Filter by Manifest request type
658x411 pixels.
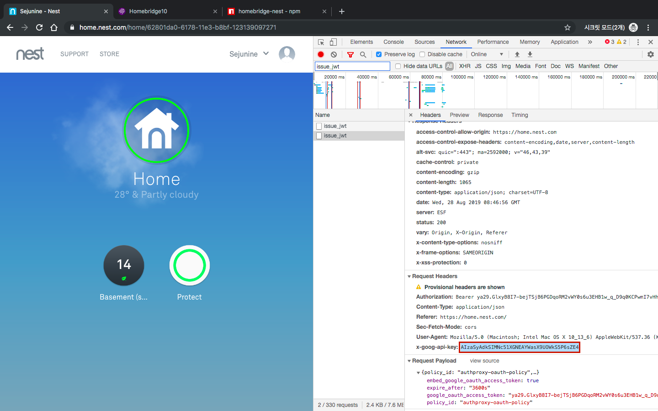point(589,66)
